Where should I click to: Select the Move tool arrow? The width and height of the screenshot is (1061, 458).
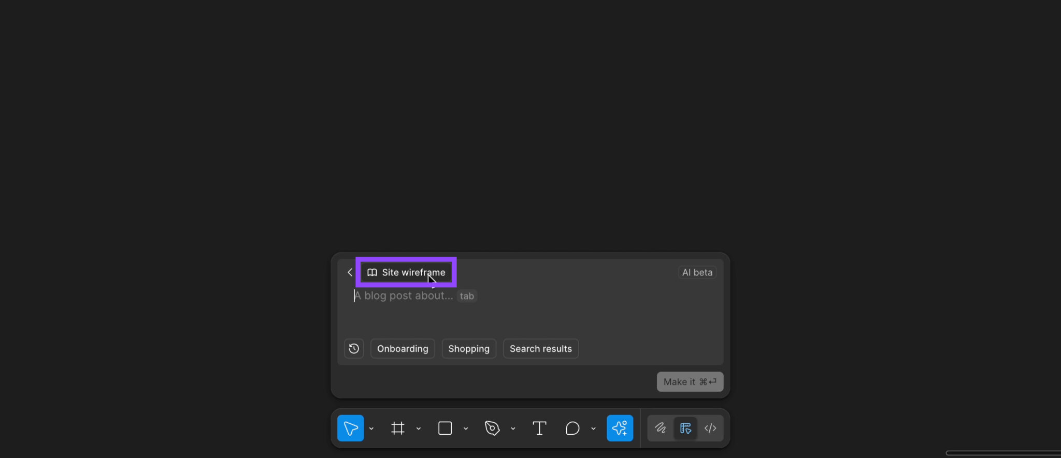351,429
